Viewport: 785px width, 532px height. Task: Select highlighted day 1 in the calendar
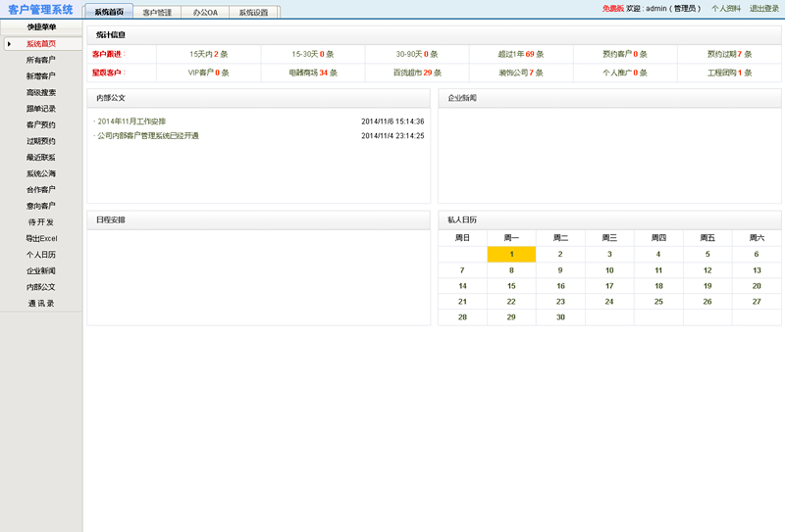click(x=511, y=255)
